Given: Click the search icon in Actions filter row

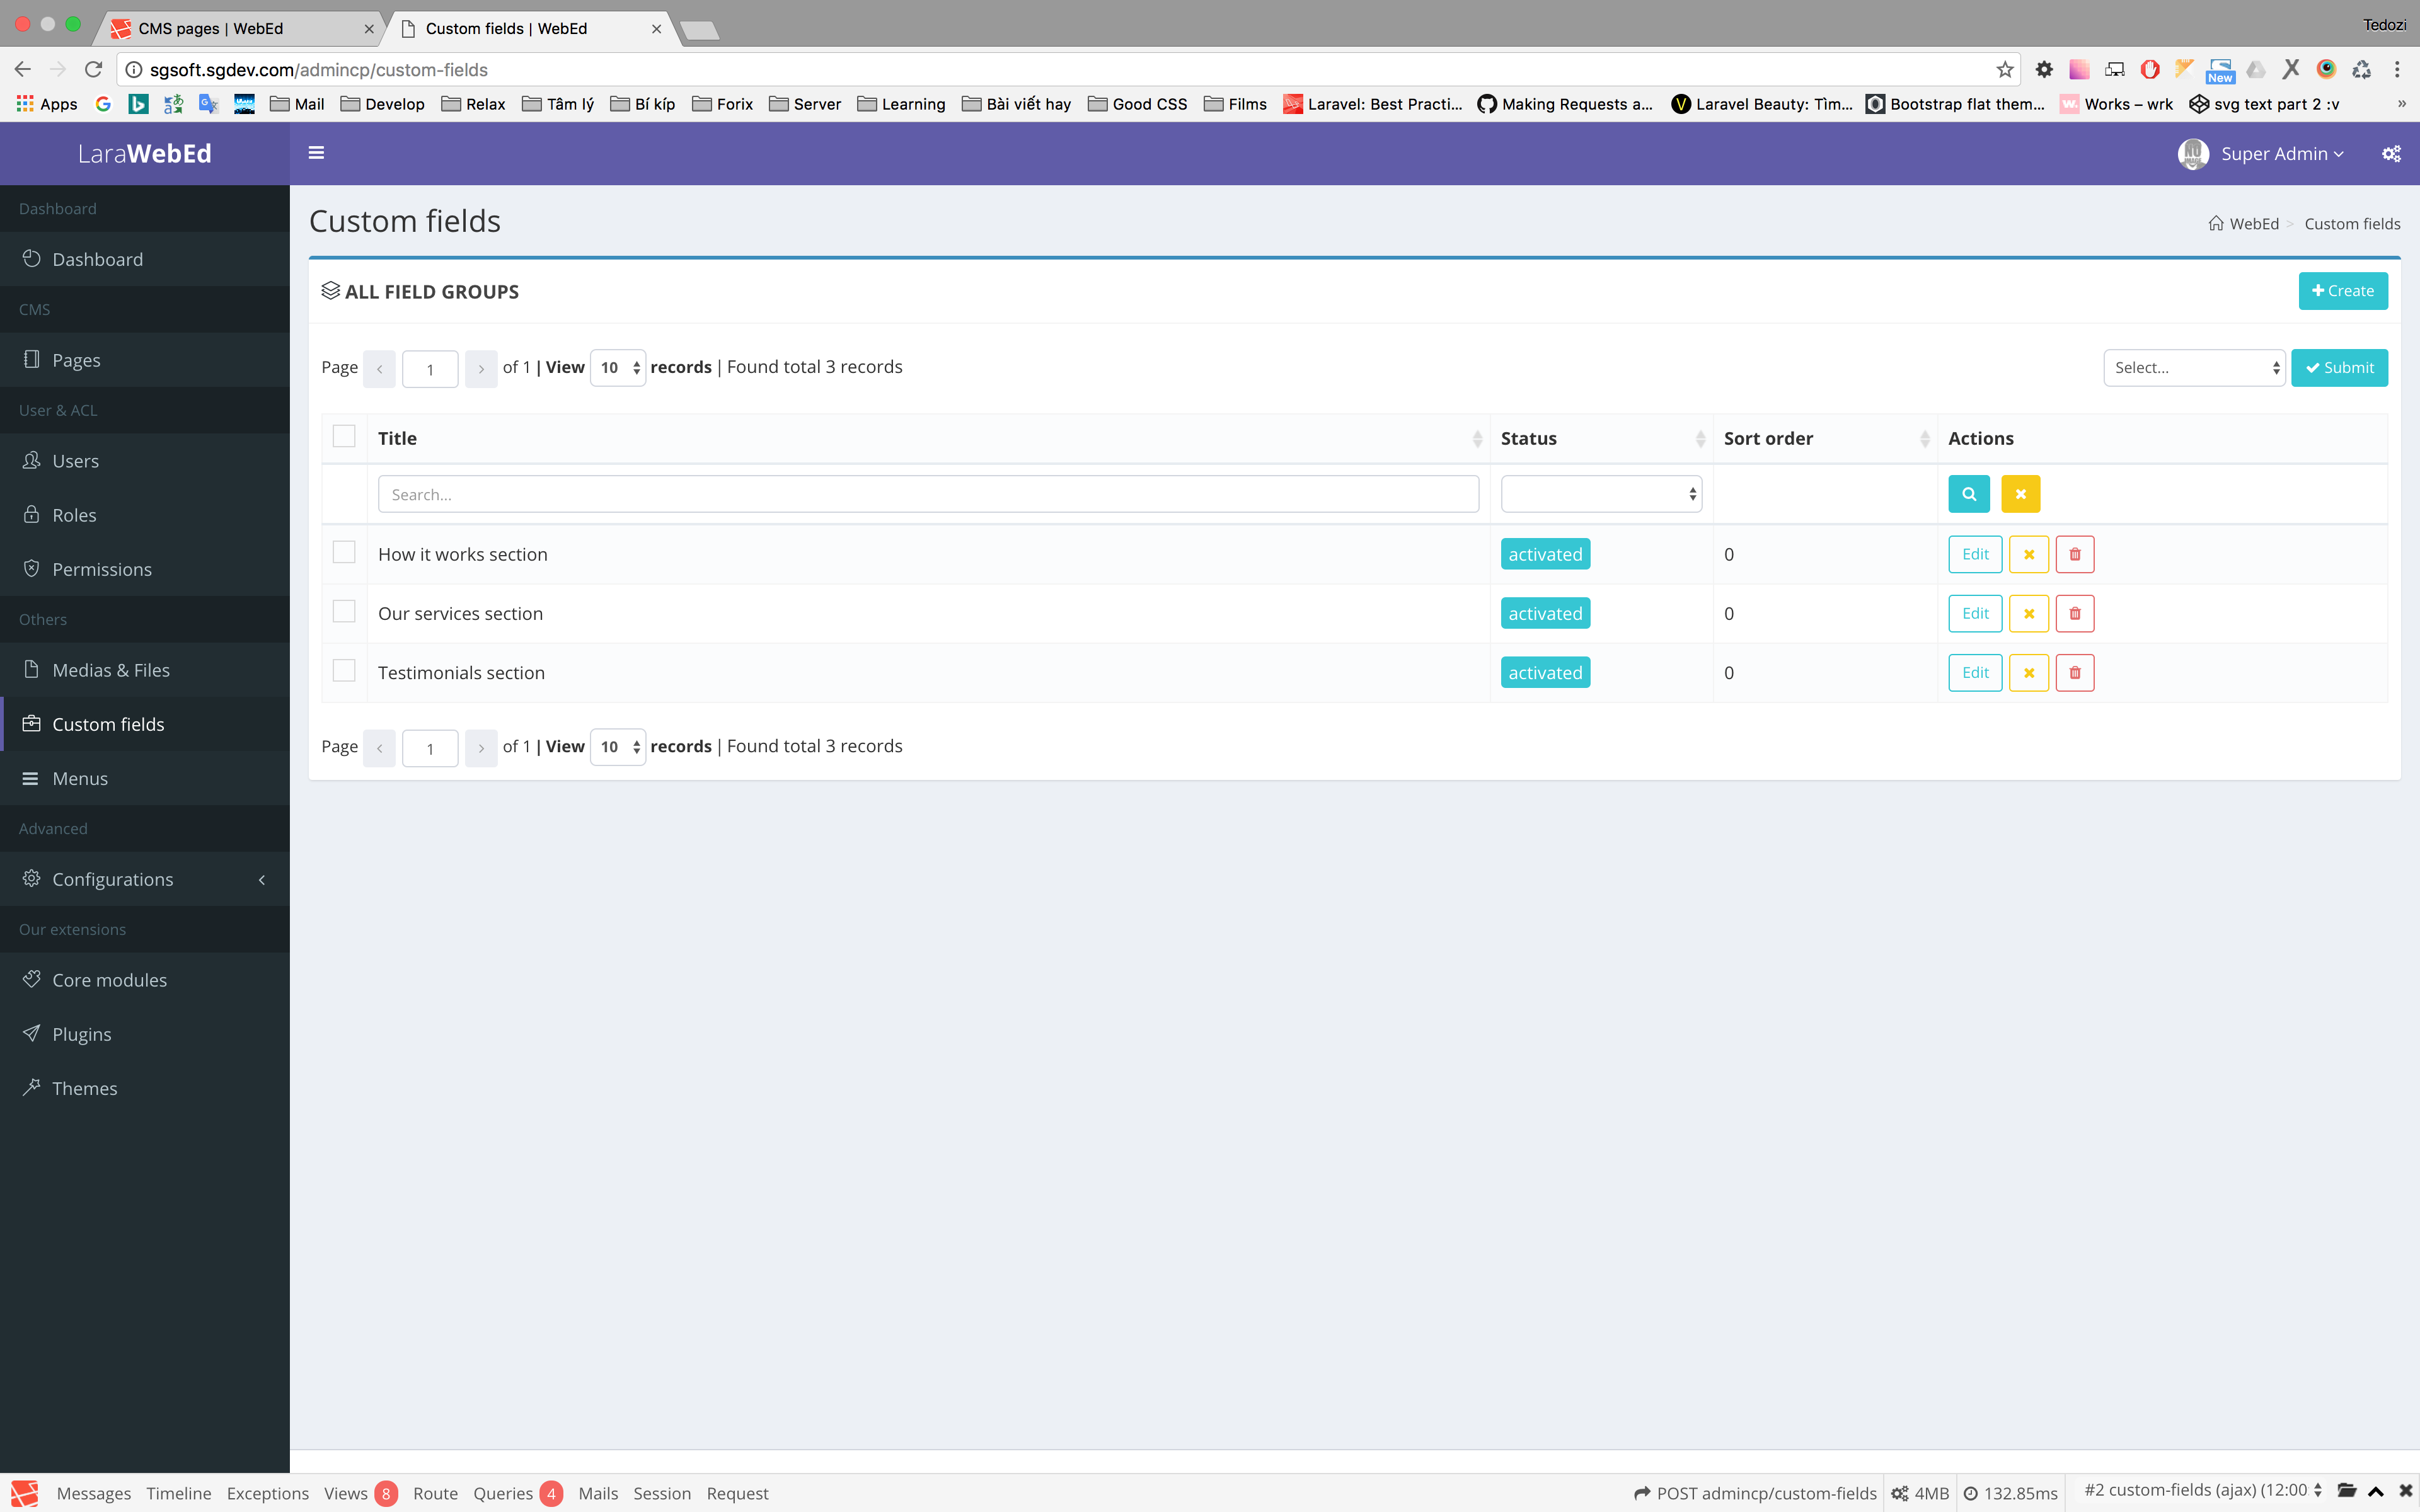Looking at the screenshot, I should pos(1968,494).
